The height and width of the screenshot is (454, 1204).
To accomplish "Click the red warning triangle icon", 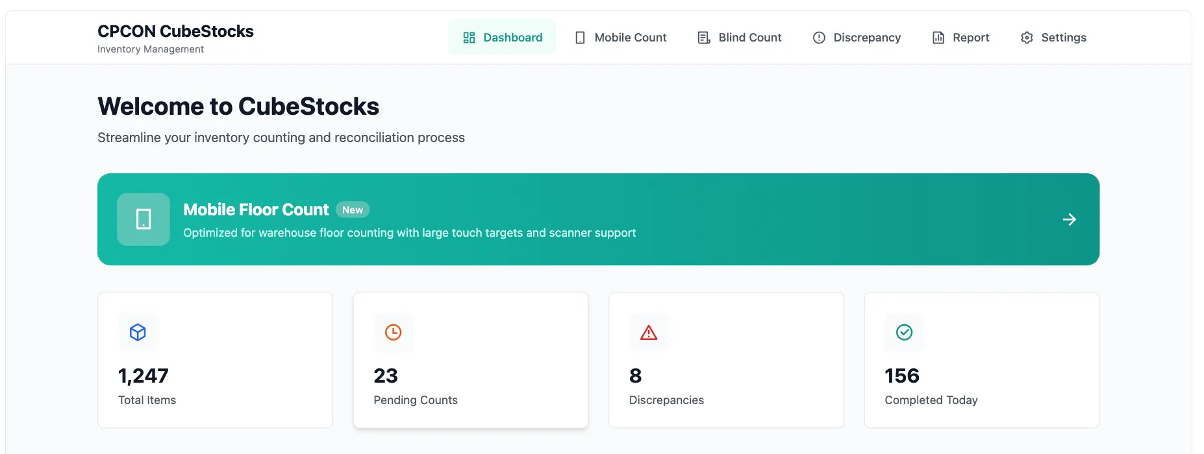I will coord(648,333).
